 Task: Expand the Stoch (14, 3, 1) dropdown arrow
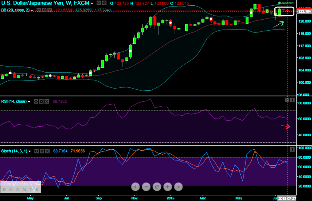pos(30,151)
